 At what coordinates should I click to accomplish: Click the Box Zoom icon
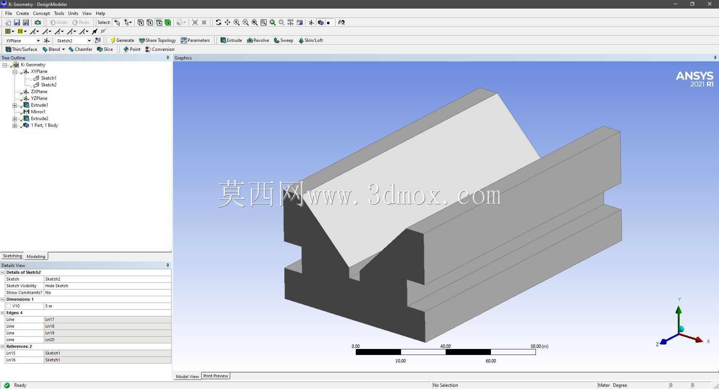click(x=245, y=22)
